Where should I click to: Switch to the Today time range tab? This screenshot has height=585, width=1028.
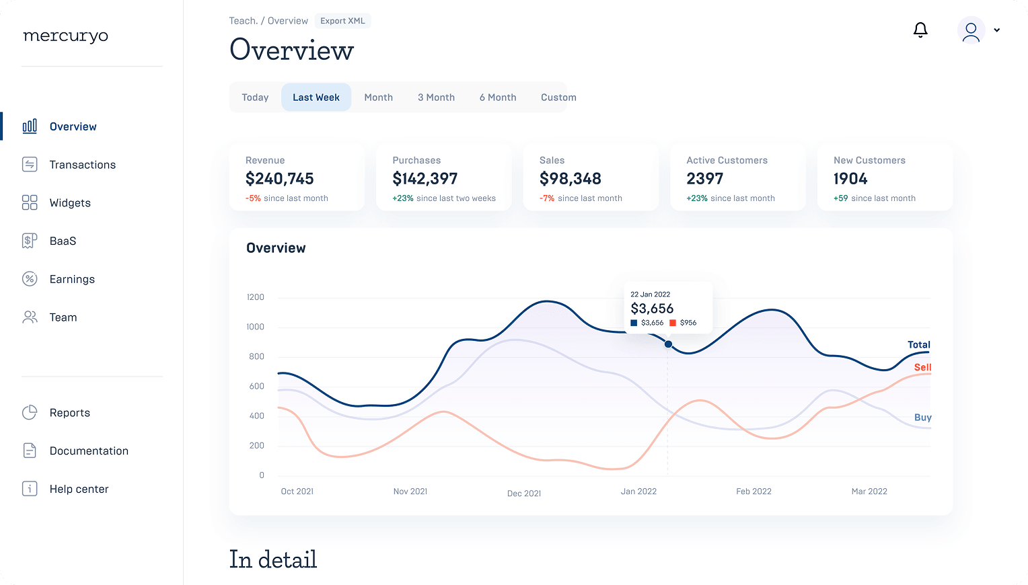coord(255,97)
